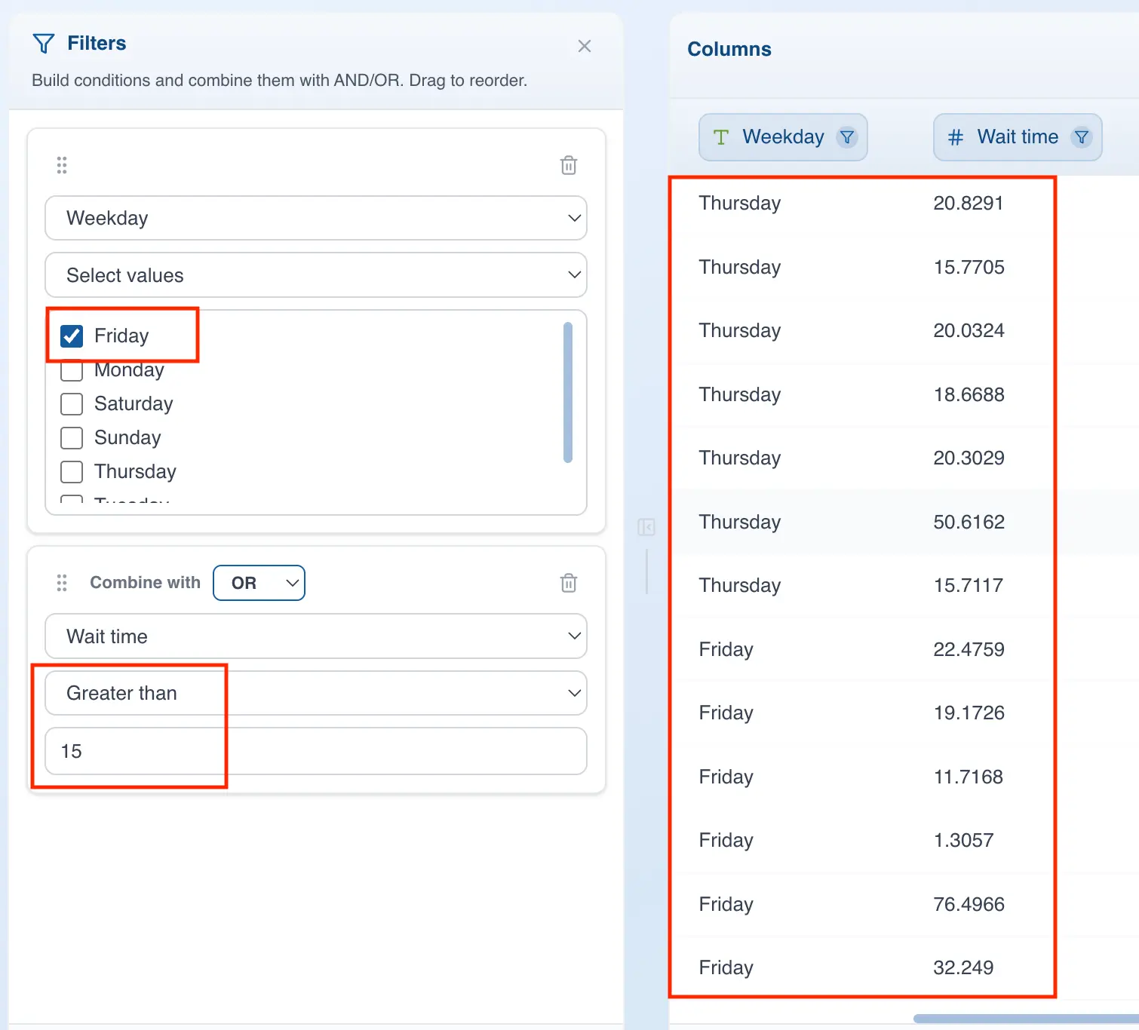The height and width of the screenshot is (1030, 1139).
Task: Click the filter icon on Wait time column
Action: tap(1082, 137)
